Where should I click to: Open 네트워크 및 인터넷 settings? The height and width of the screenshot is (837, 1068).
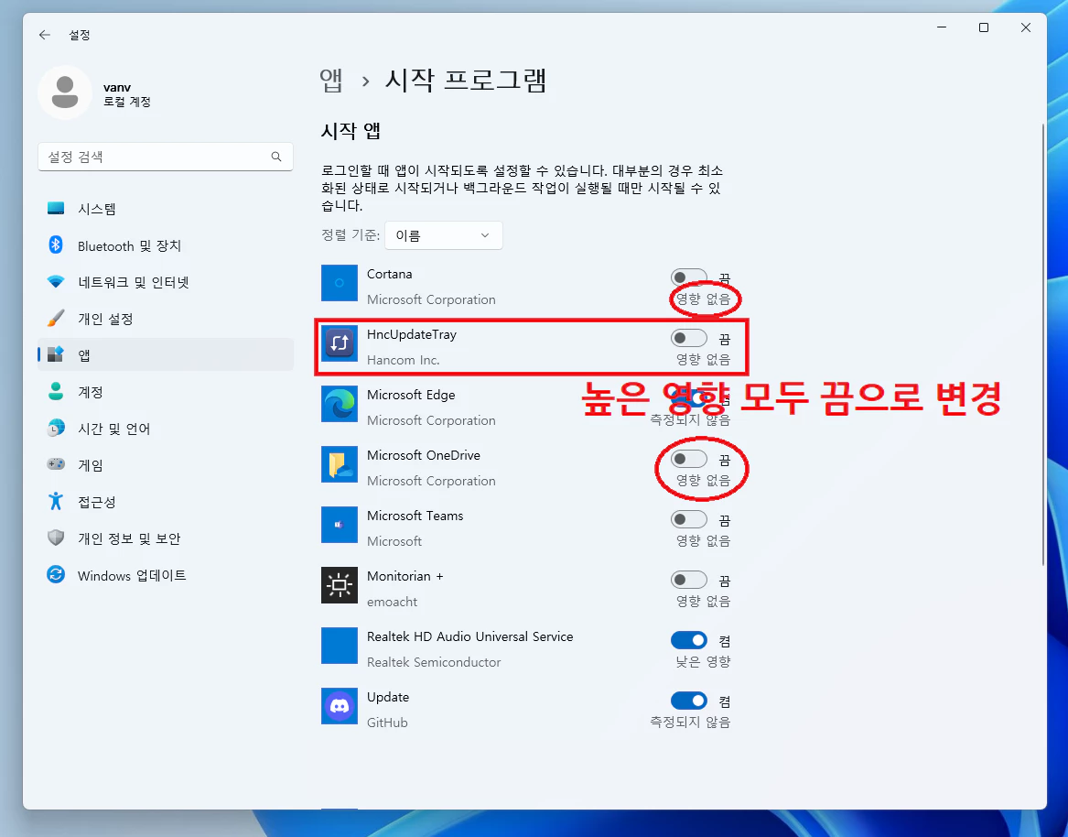tap(166, 282)
